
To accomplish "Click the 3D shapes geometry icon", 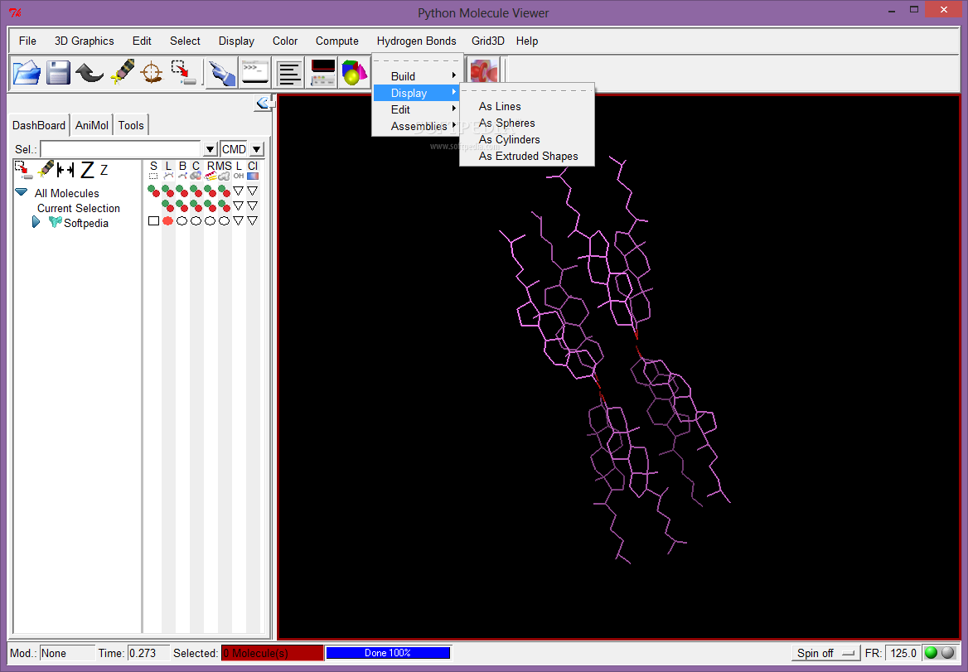I will point(355,73).
